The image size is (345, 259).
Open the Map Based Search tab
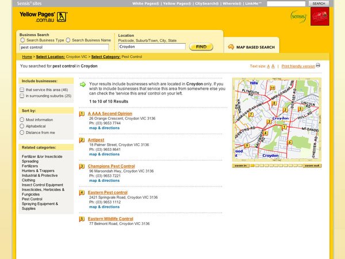click(x=251, y=47)
